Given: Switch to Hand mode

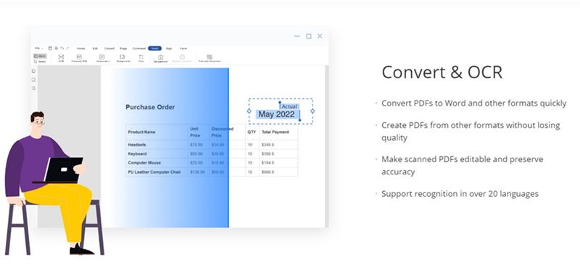Looking at the screenshot, I should pos(40,56).
